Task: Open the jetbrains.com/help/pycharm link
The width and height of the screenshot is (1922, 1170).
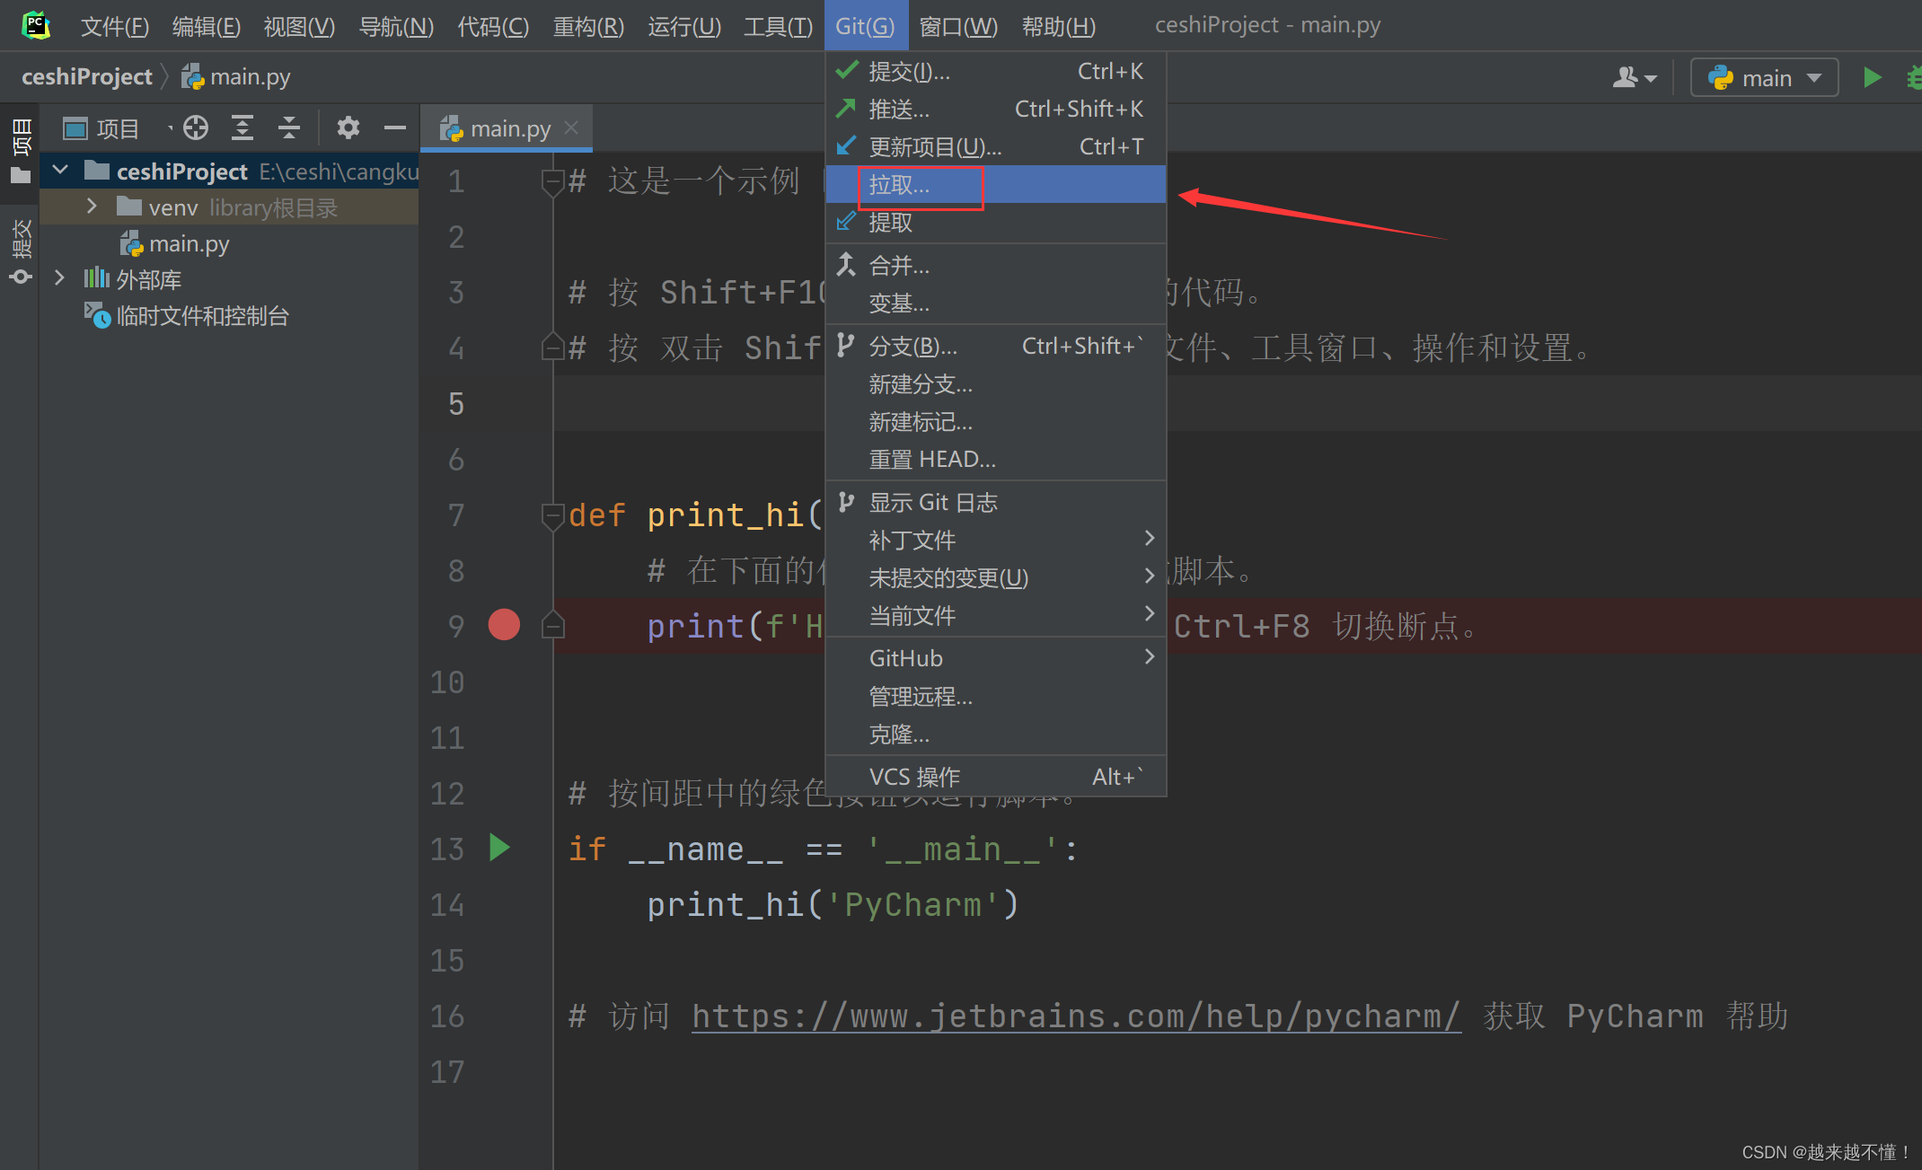Action: click(1076, 1016)
